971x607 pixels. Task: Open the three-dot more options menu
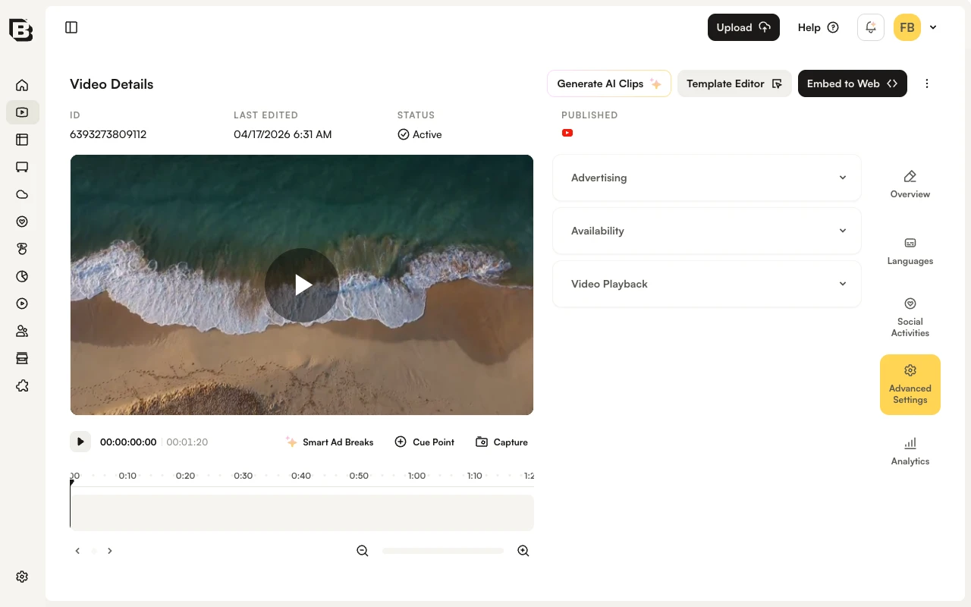coord(926,83)
